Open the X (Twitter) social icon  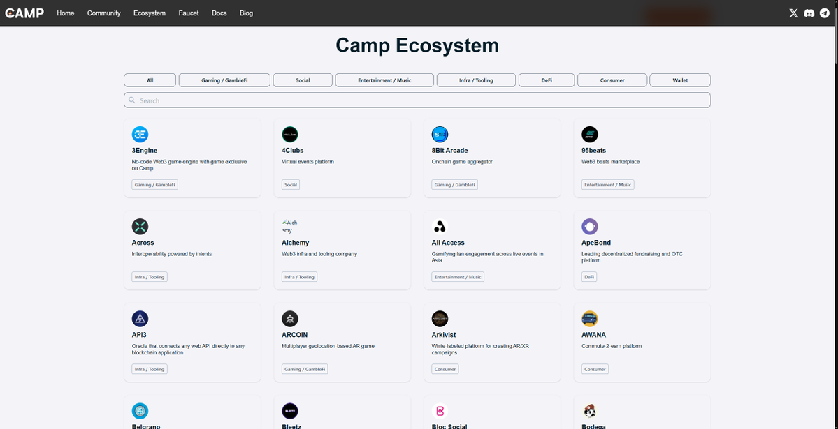[793, 13]
